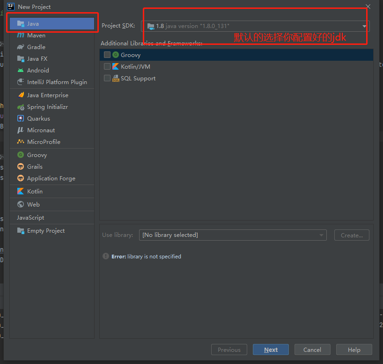Pick the Kotlin logo in sidebar
Image resolution: width=383 pixels, height=364 pixels.
click(21, 192)
